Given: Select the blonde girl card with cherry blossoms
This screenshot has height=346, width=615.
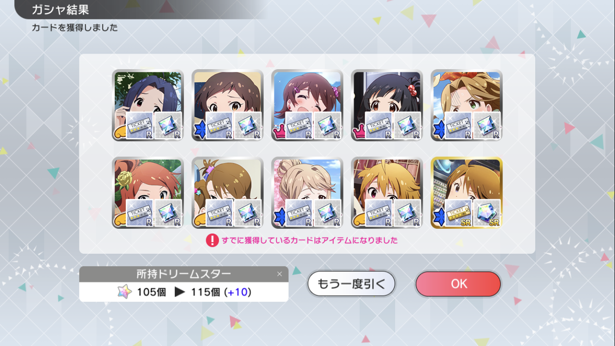Looking at the screenshot, I should [x=307, y=193].
